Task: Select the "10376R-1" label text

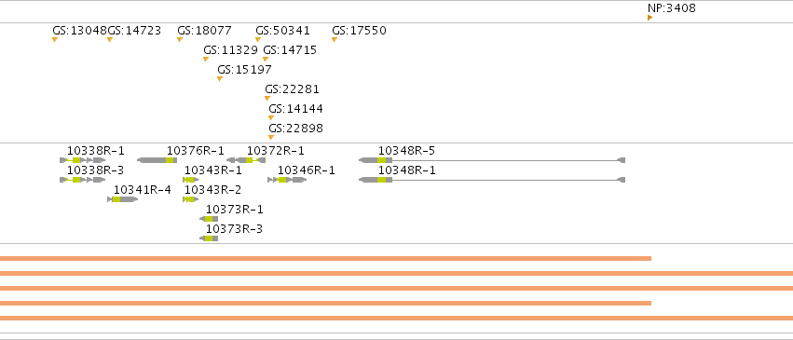Action: point(195,151)
